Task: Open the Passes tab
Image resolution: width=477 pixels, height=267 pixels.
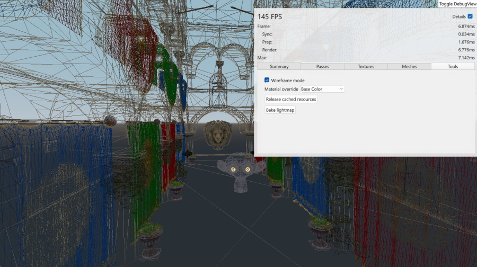Action: pos(322,66)
